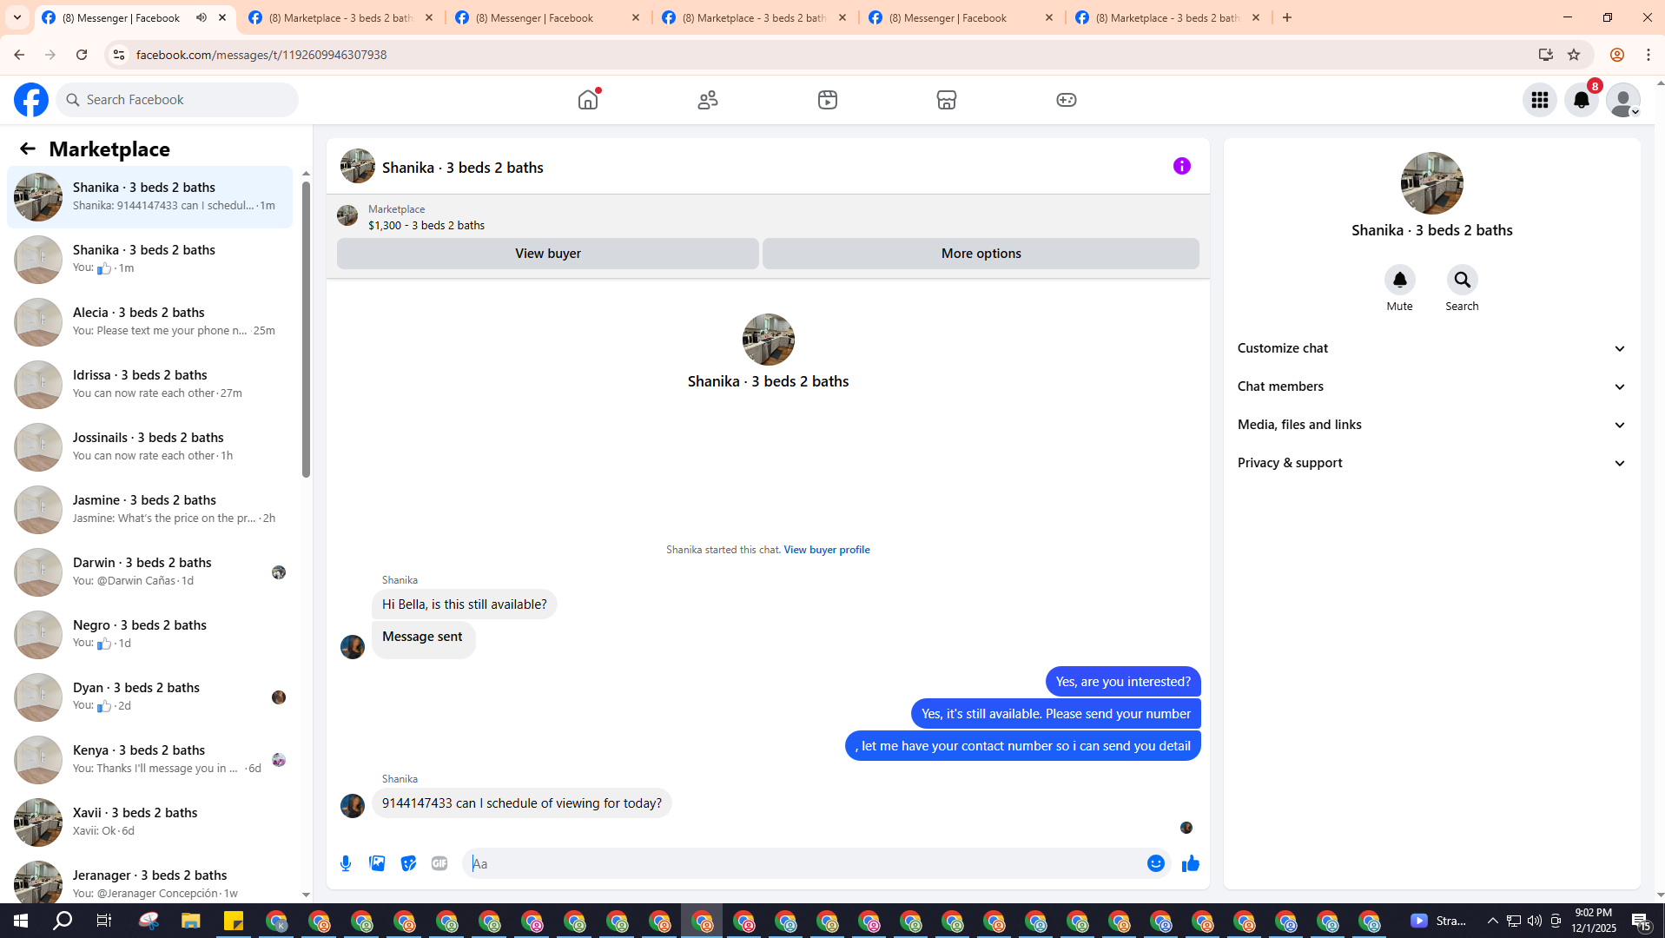The image size is (1665, 938).
Task: Click the chat list scrollbar
Action: pyautogui.click(x=306, y=330)
